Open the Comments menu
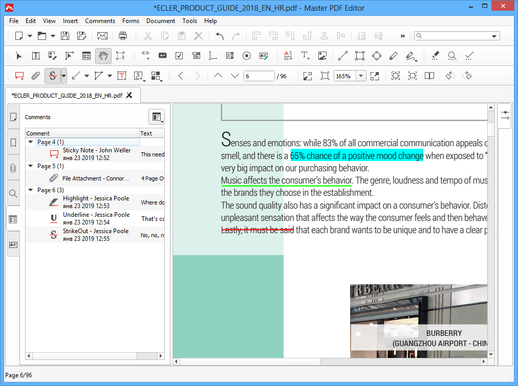The image size is (518, 386). (x=100, y=21)
